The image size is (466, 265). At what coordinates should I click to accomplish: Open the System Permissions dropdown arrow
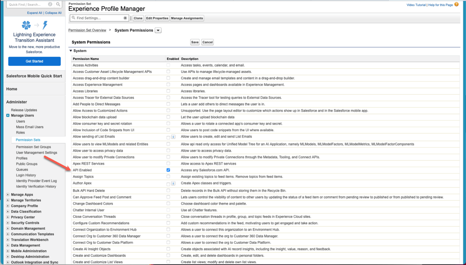pos(158,31)
